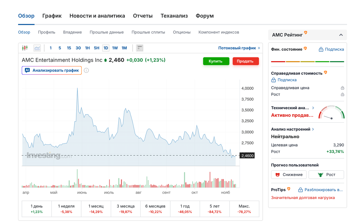Click Pro badge beside Фин. состояние

305,49
